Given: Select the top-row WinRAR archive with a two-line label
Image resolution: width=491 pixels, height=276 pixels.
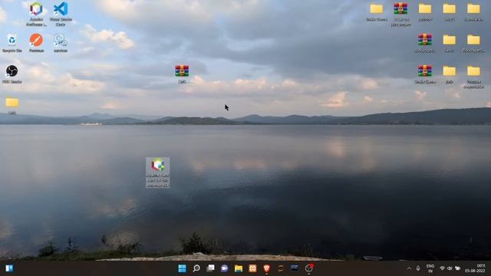Looking at the screenshot, I should [x=400, y=14].
